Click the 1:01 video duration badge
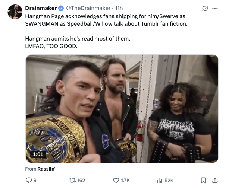Image resolution: width=229 pixels, height=188 pixels. tap(38, 154)
